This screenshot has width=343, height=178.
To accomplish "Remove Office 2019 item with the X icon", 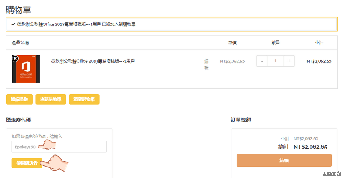I will pos(15,59).
